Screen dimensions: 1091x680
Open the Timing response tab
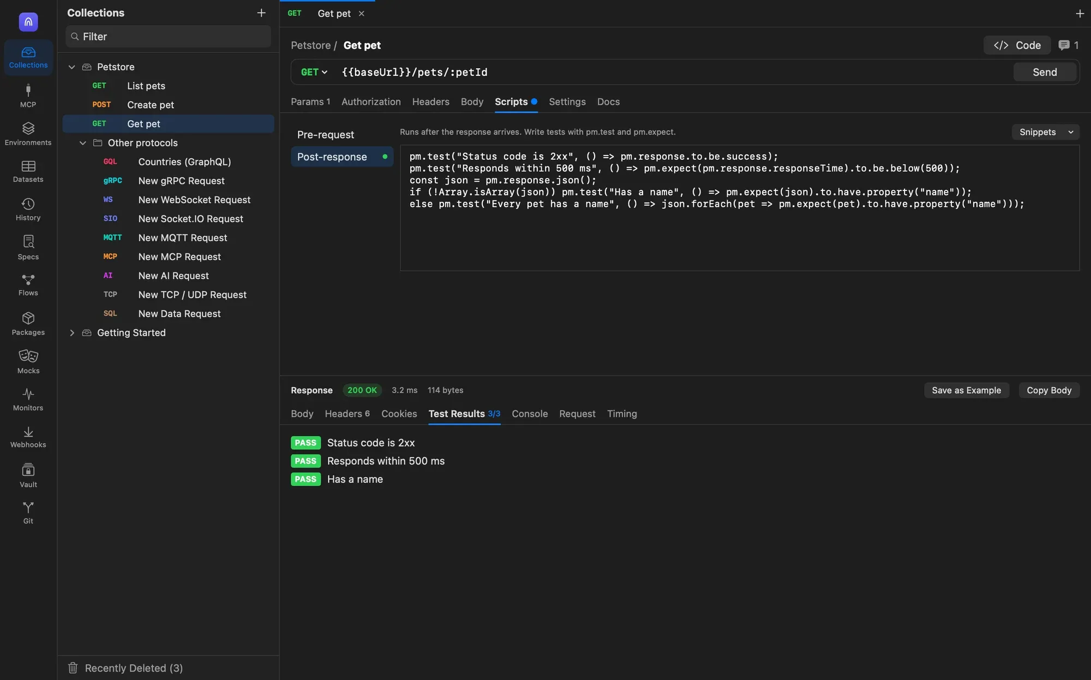[622, 414]
